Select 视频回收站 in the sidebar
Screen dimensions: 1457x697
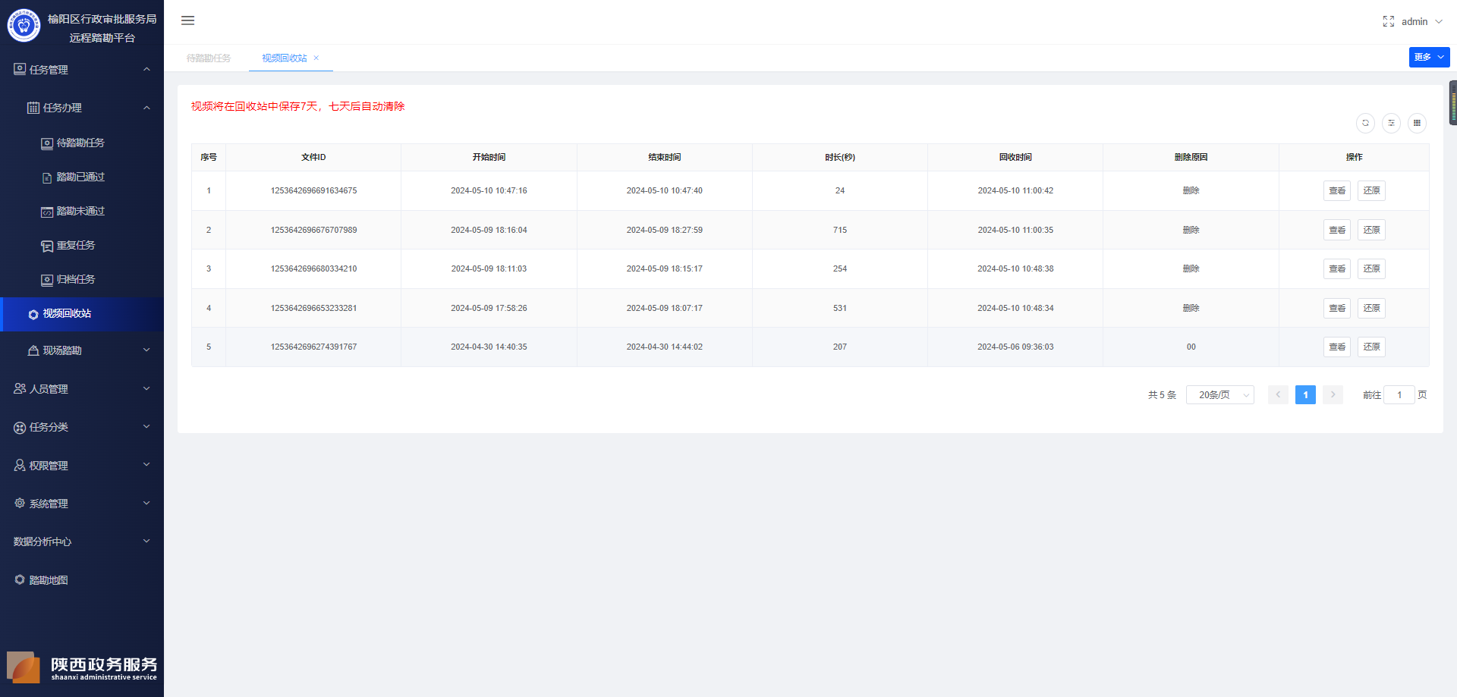(82, 314)
